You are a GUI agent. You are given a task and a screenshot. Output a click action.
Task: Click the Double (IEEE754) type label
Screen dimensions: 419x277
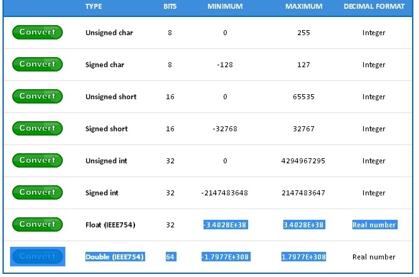point(115,257)
